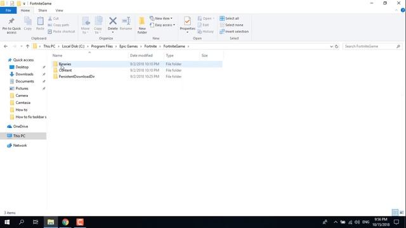Viewport: 406px width, 228px height.
Task: Click the Open ribbon button
Action: click(206, 18)
